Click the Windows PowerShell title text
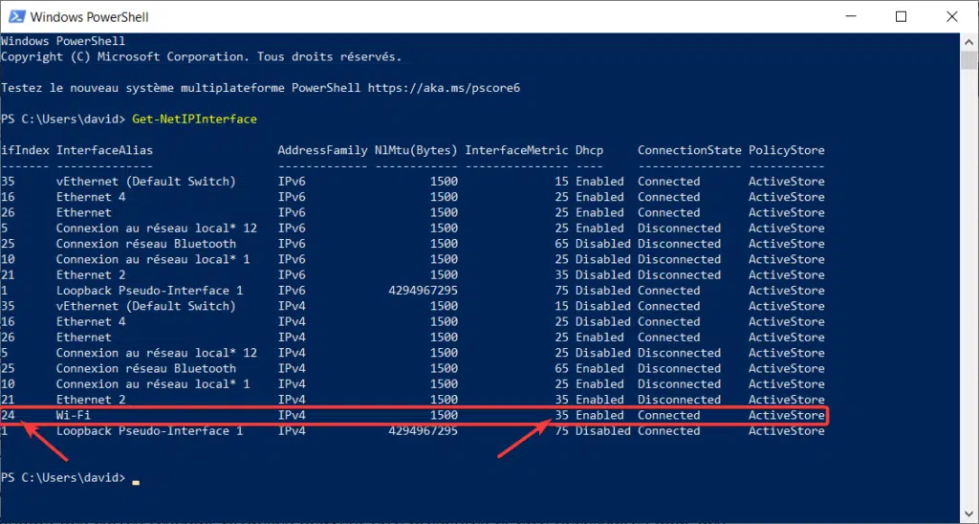Screen dimensions: 979x524 tap(89, 17)
